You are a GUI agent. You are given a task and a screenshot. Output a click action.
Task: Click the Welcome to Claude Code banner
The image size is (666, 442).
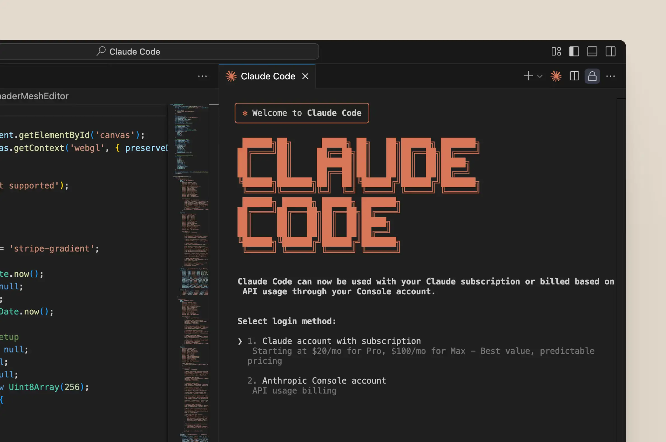pyautogui.click(x=302, y=113)
